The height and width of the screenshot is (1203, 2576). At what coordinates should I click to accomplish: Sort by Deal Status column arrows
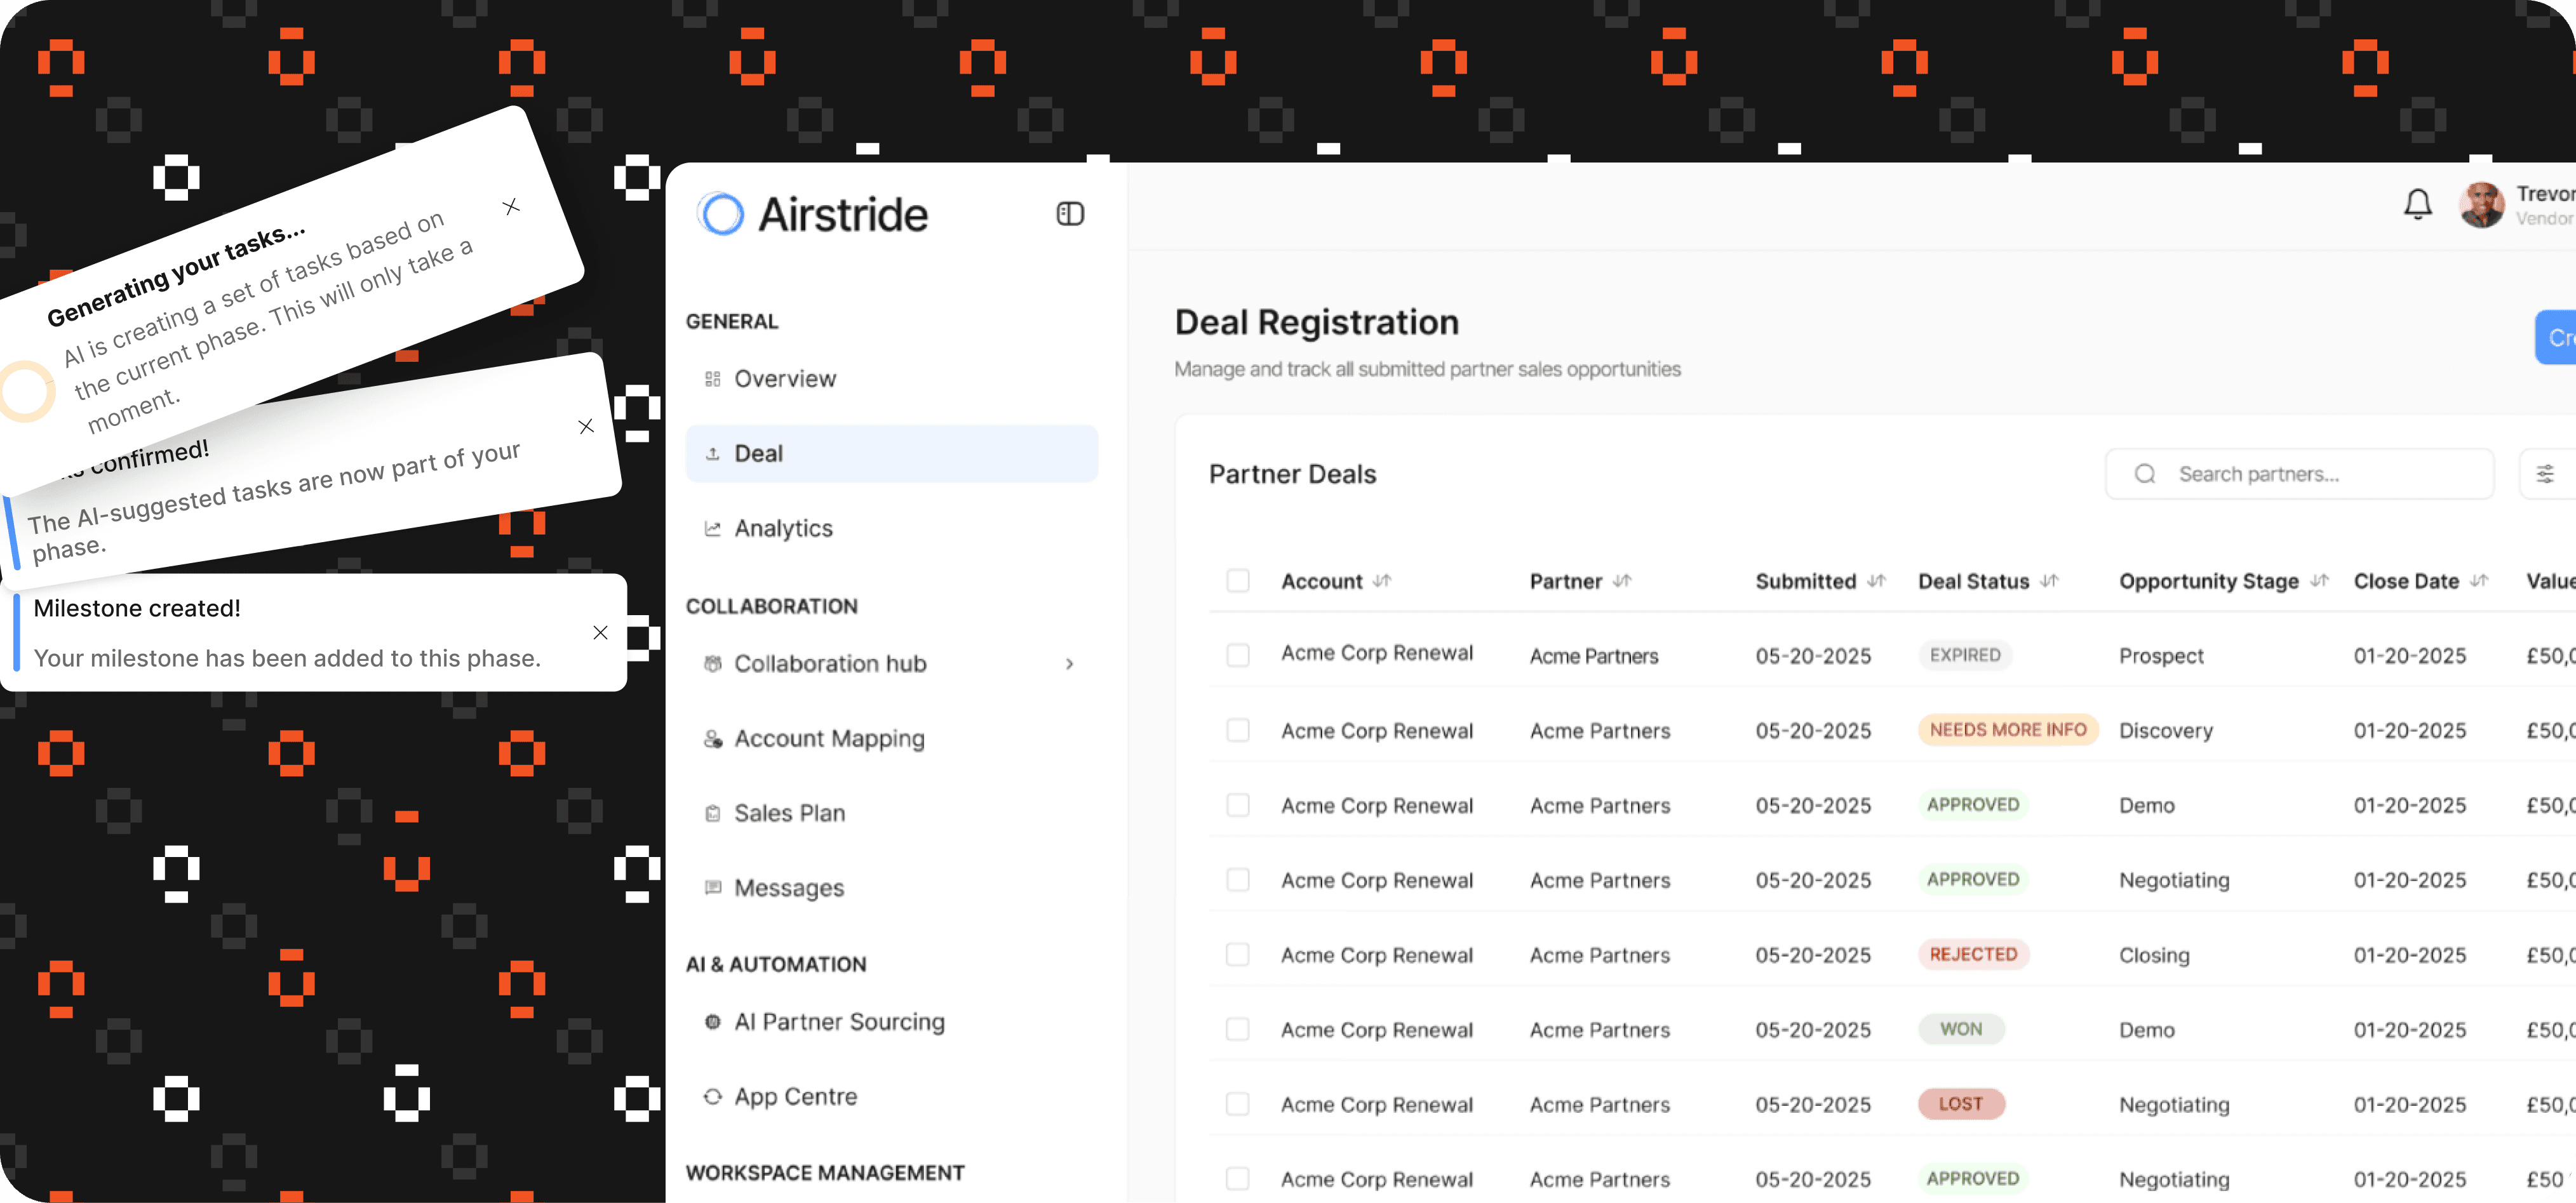2049,580
